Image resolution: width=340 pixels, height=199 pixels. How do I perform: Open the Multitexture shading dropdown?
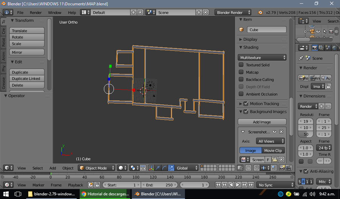(262, 57)
